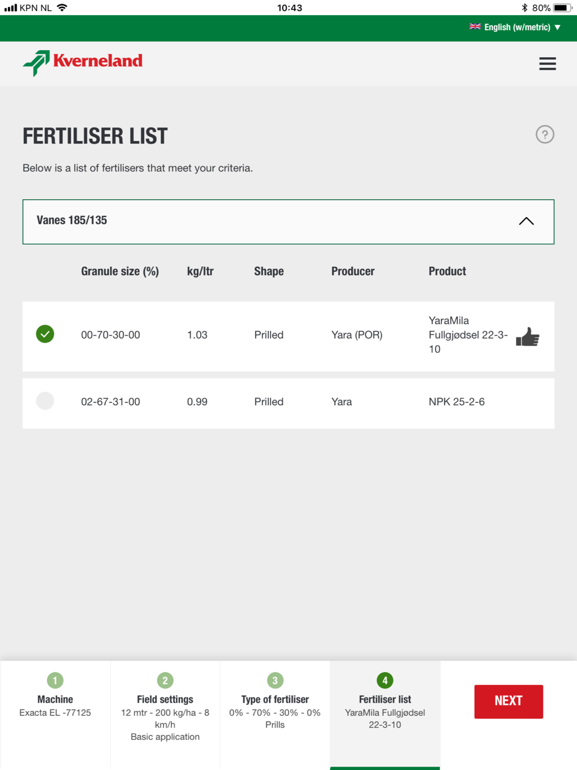Select the NPK 25-2-6 fertiliser radio button
The image size is (577, 770).
(45, 401)
